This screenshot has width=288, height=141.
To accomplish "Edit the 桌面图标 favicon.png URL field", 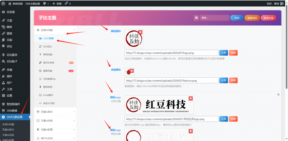I will 171,80.
